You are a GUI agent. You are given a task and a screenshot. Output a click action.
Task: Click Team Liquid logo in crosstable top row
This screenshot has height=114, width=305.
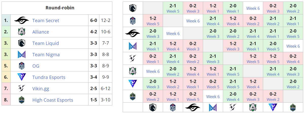[133, 8]
